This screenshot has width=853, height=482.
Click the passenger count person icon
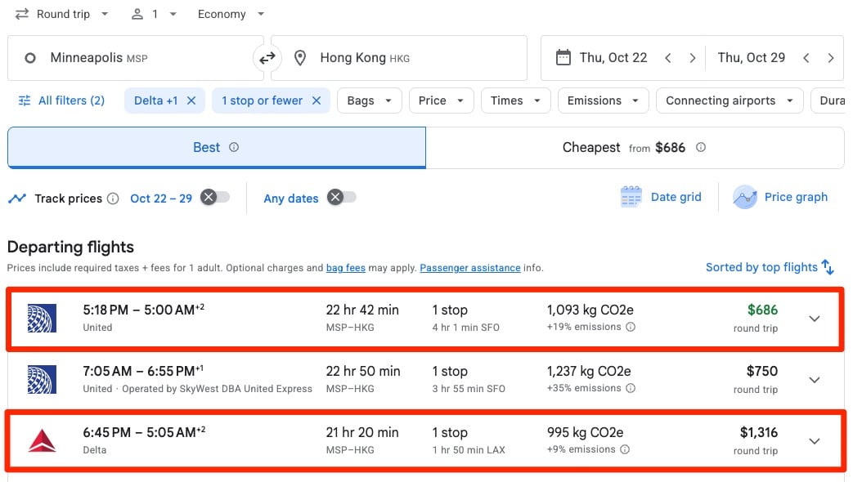click(137, 14)
